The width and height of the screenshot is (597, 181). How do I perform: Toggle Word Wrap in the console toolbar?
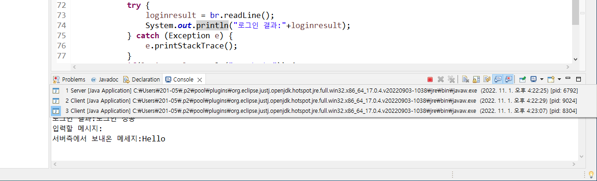(487, 79)
